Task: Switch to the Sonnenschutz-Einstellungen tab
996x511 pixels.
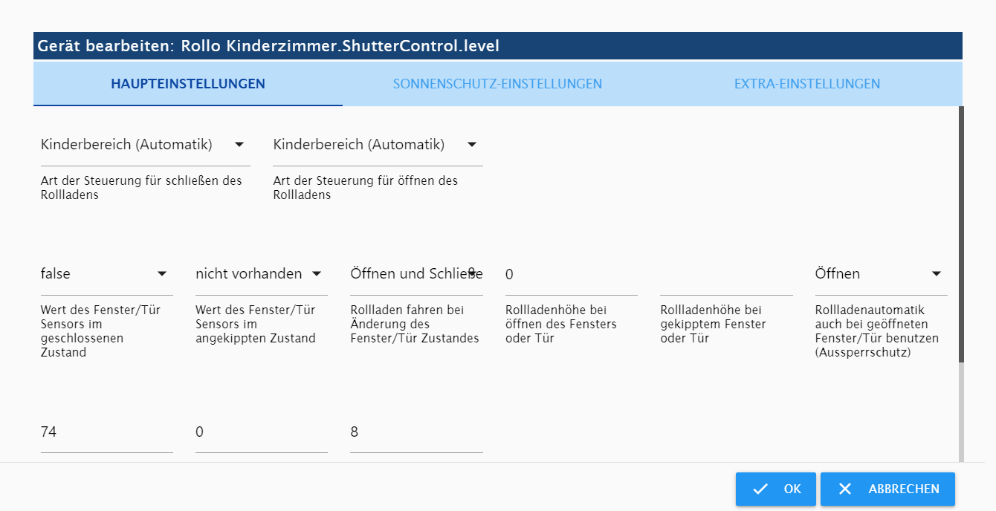Action: click(497, 84)
